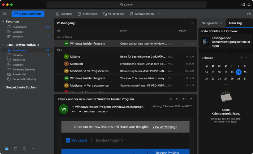253x154 pixels.
Task: Toggle Datum sort order arrow
Action: (x=193, y=31)
